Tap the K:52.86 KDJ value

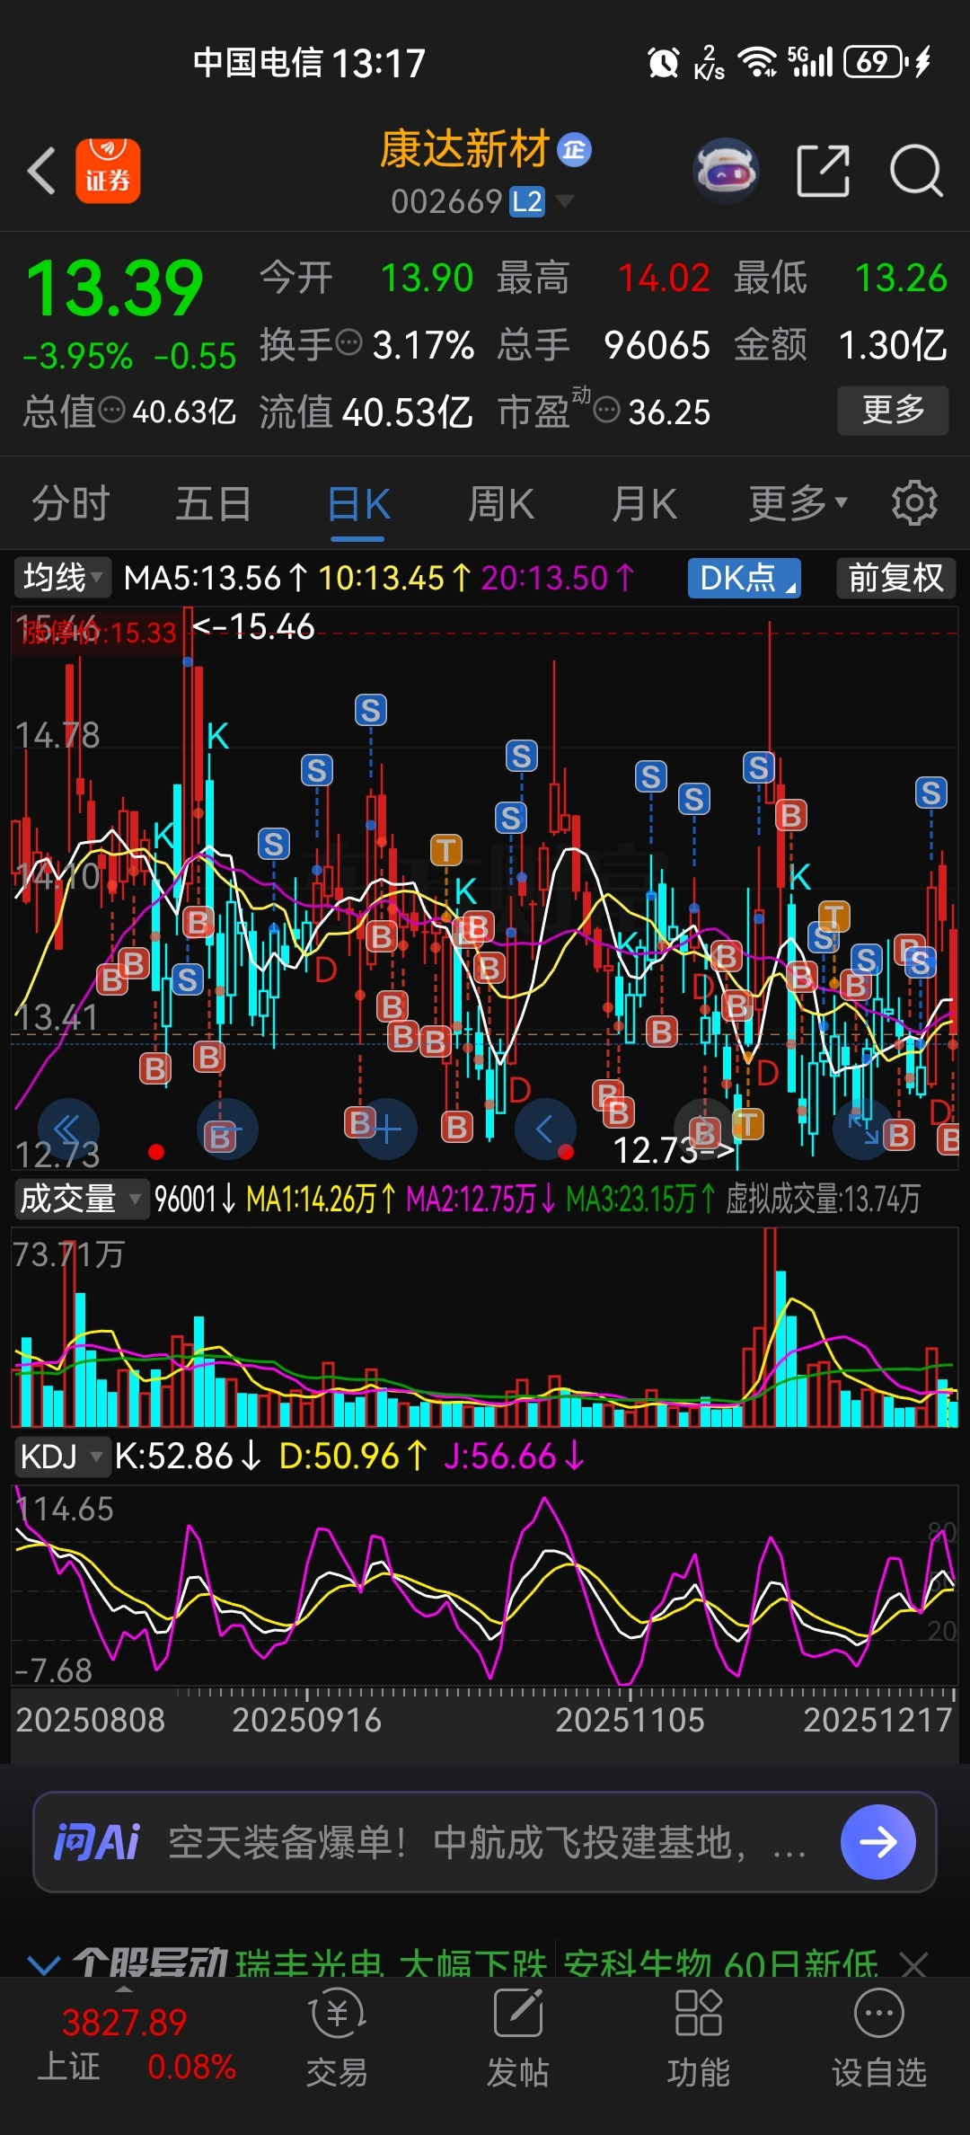point(187,1456)
